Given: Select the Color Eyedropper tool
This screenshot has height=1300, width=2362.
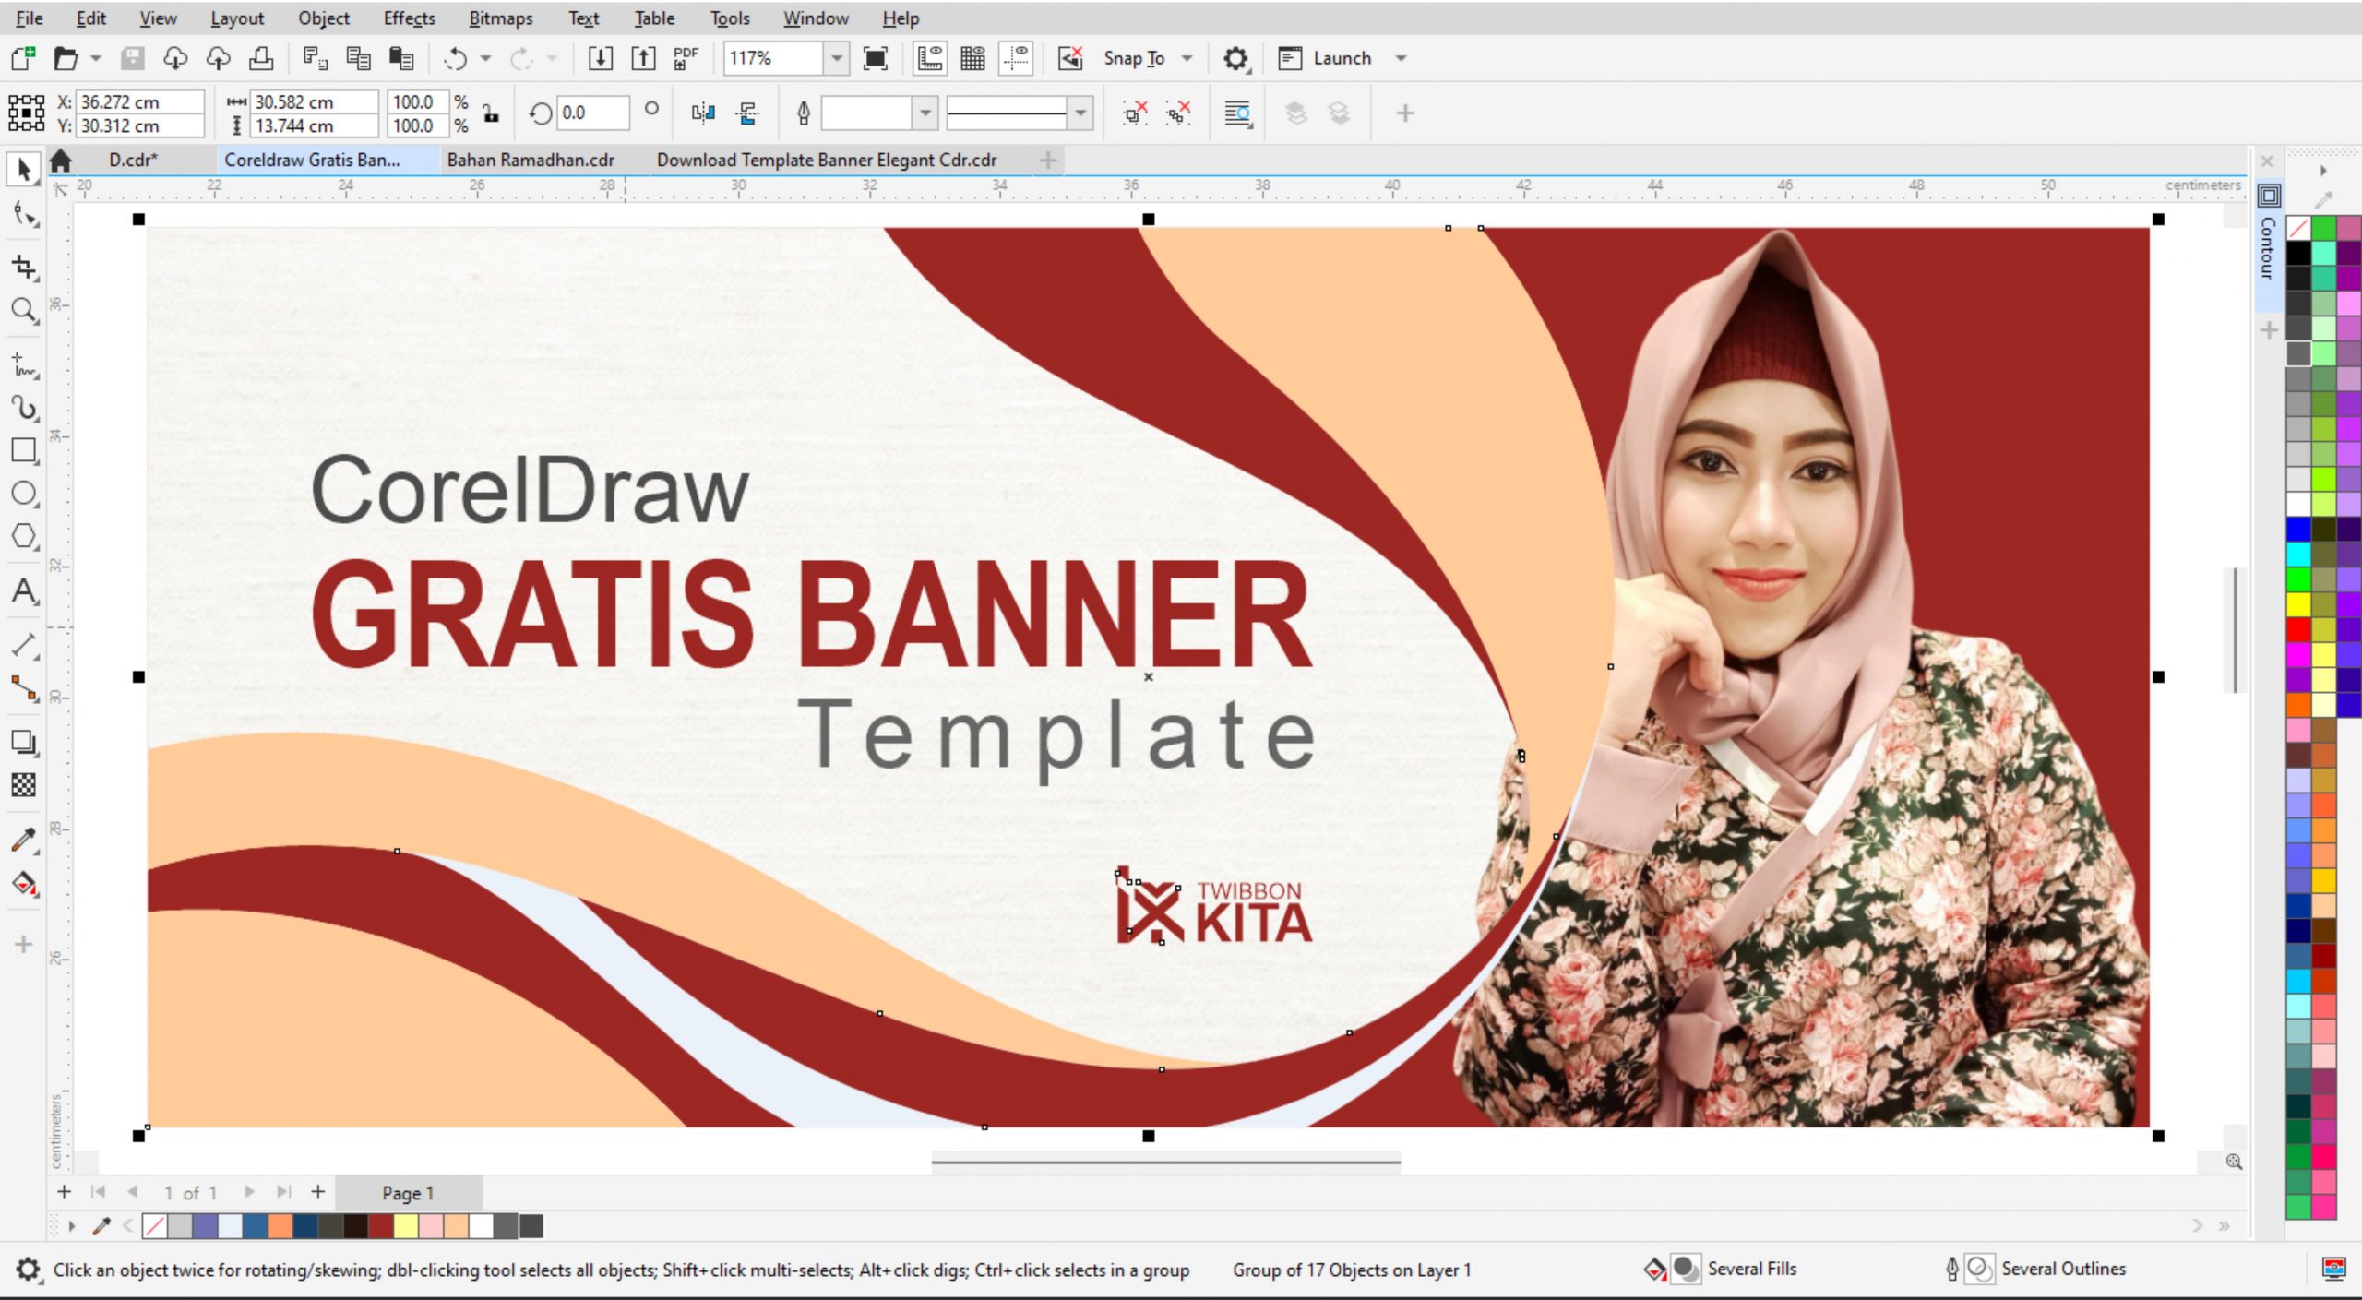Looking at the screenshot, I should tap(24, 840).
